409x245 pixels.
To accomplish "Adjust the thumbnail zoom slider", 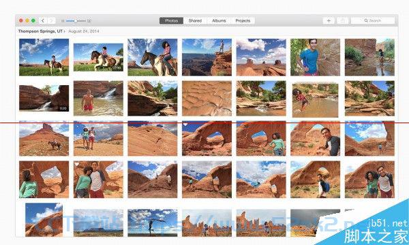I will point(76,21).
